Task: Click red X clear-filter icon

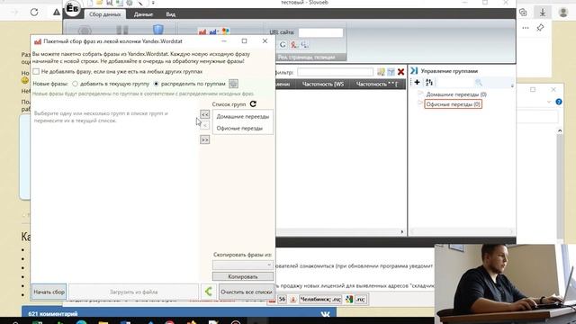Action: [x=400, y=72]
